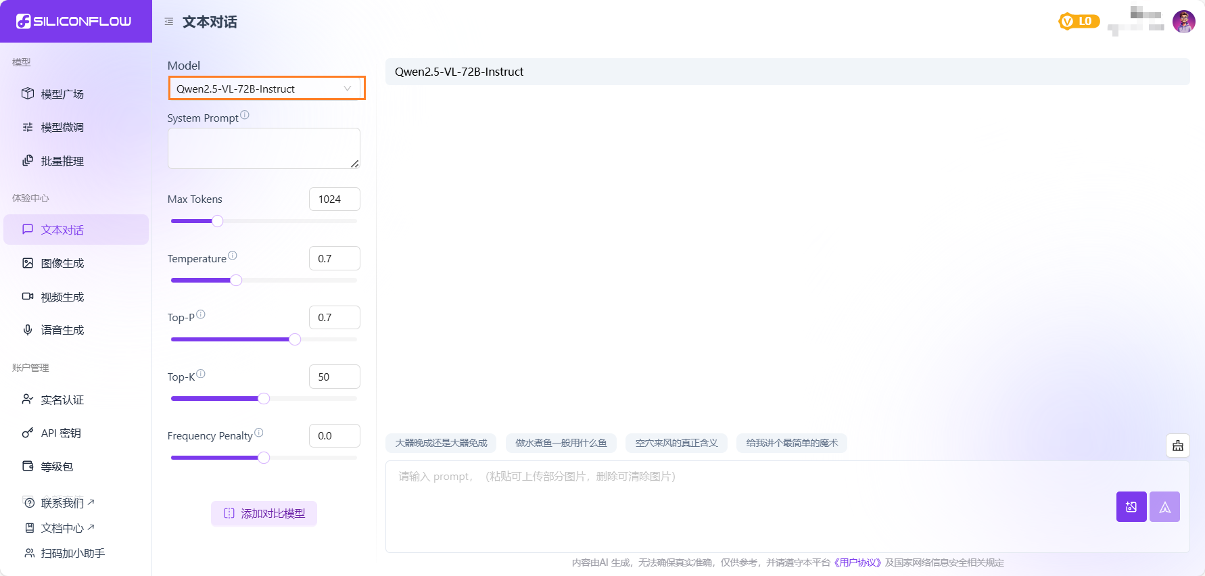Click the Frequency Penalty value field
Image resolution: width=1205 pixels, height=576 pixels.
point(335,435)
